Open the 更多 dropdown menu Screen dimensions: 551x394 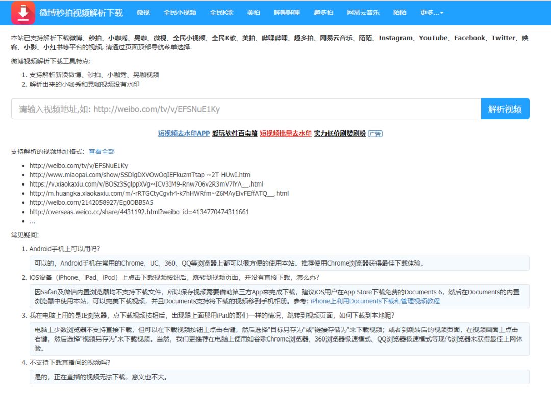432,13
